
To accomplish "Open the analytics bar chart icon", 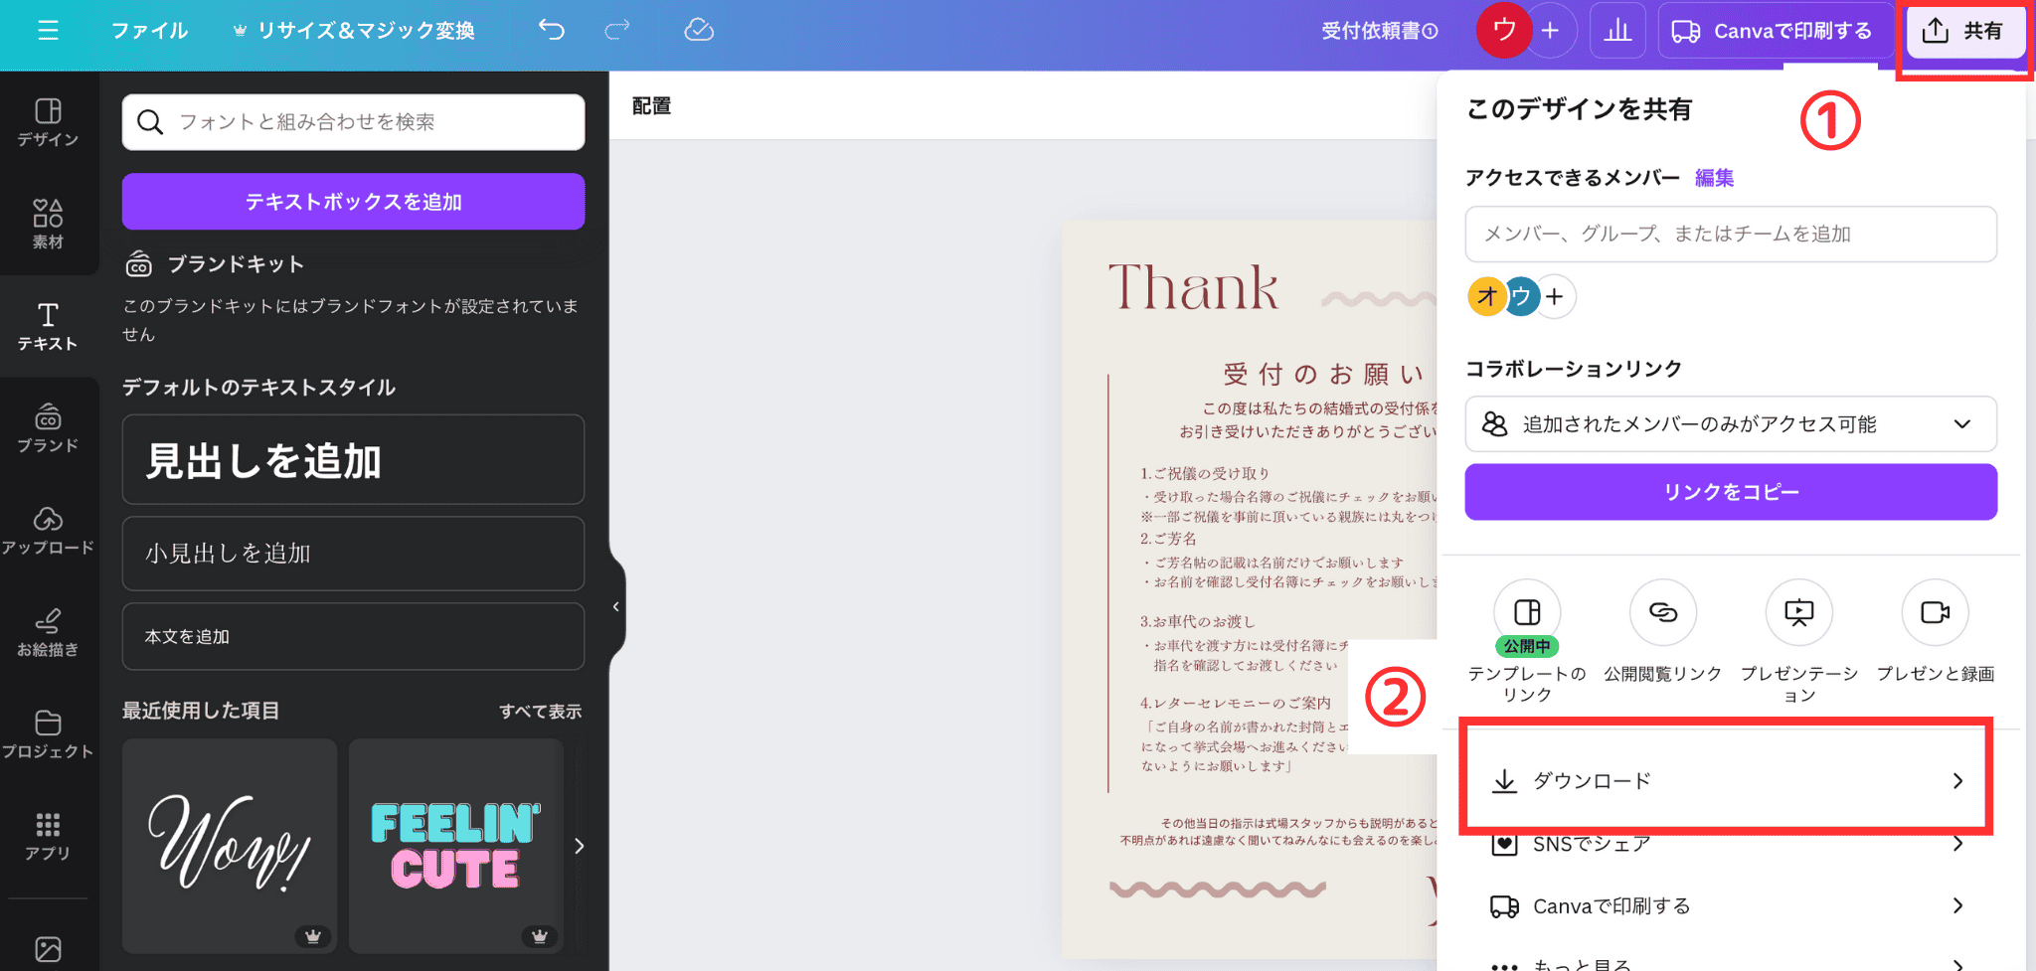I will pyautogui.click(x=1617, y=31).
